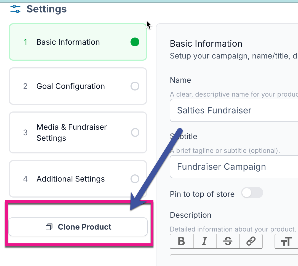Click the Clone Product button
This screenshot has width=298, height=266.
click(x=78, y=227)
